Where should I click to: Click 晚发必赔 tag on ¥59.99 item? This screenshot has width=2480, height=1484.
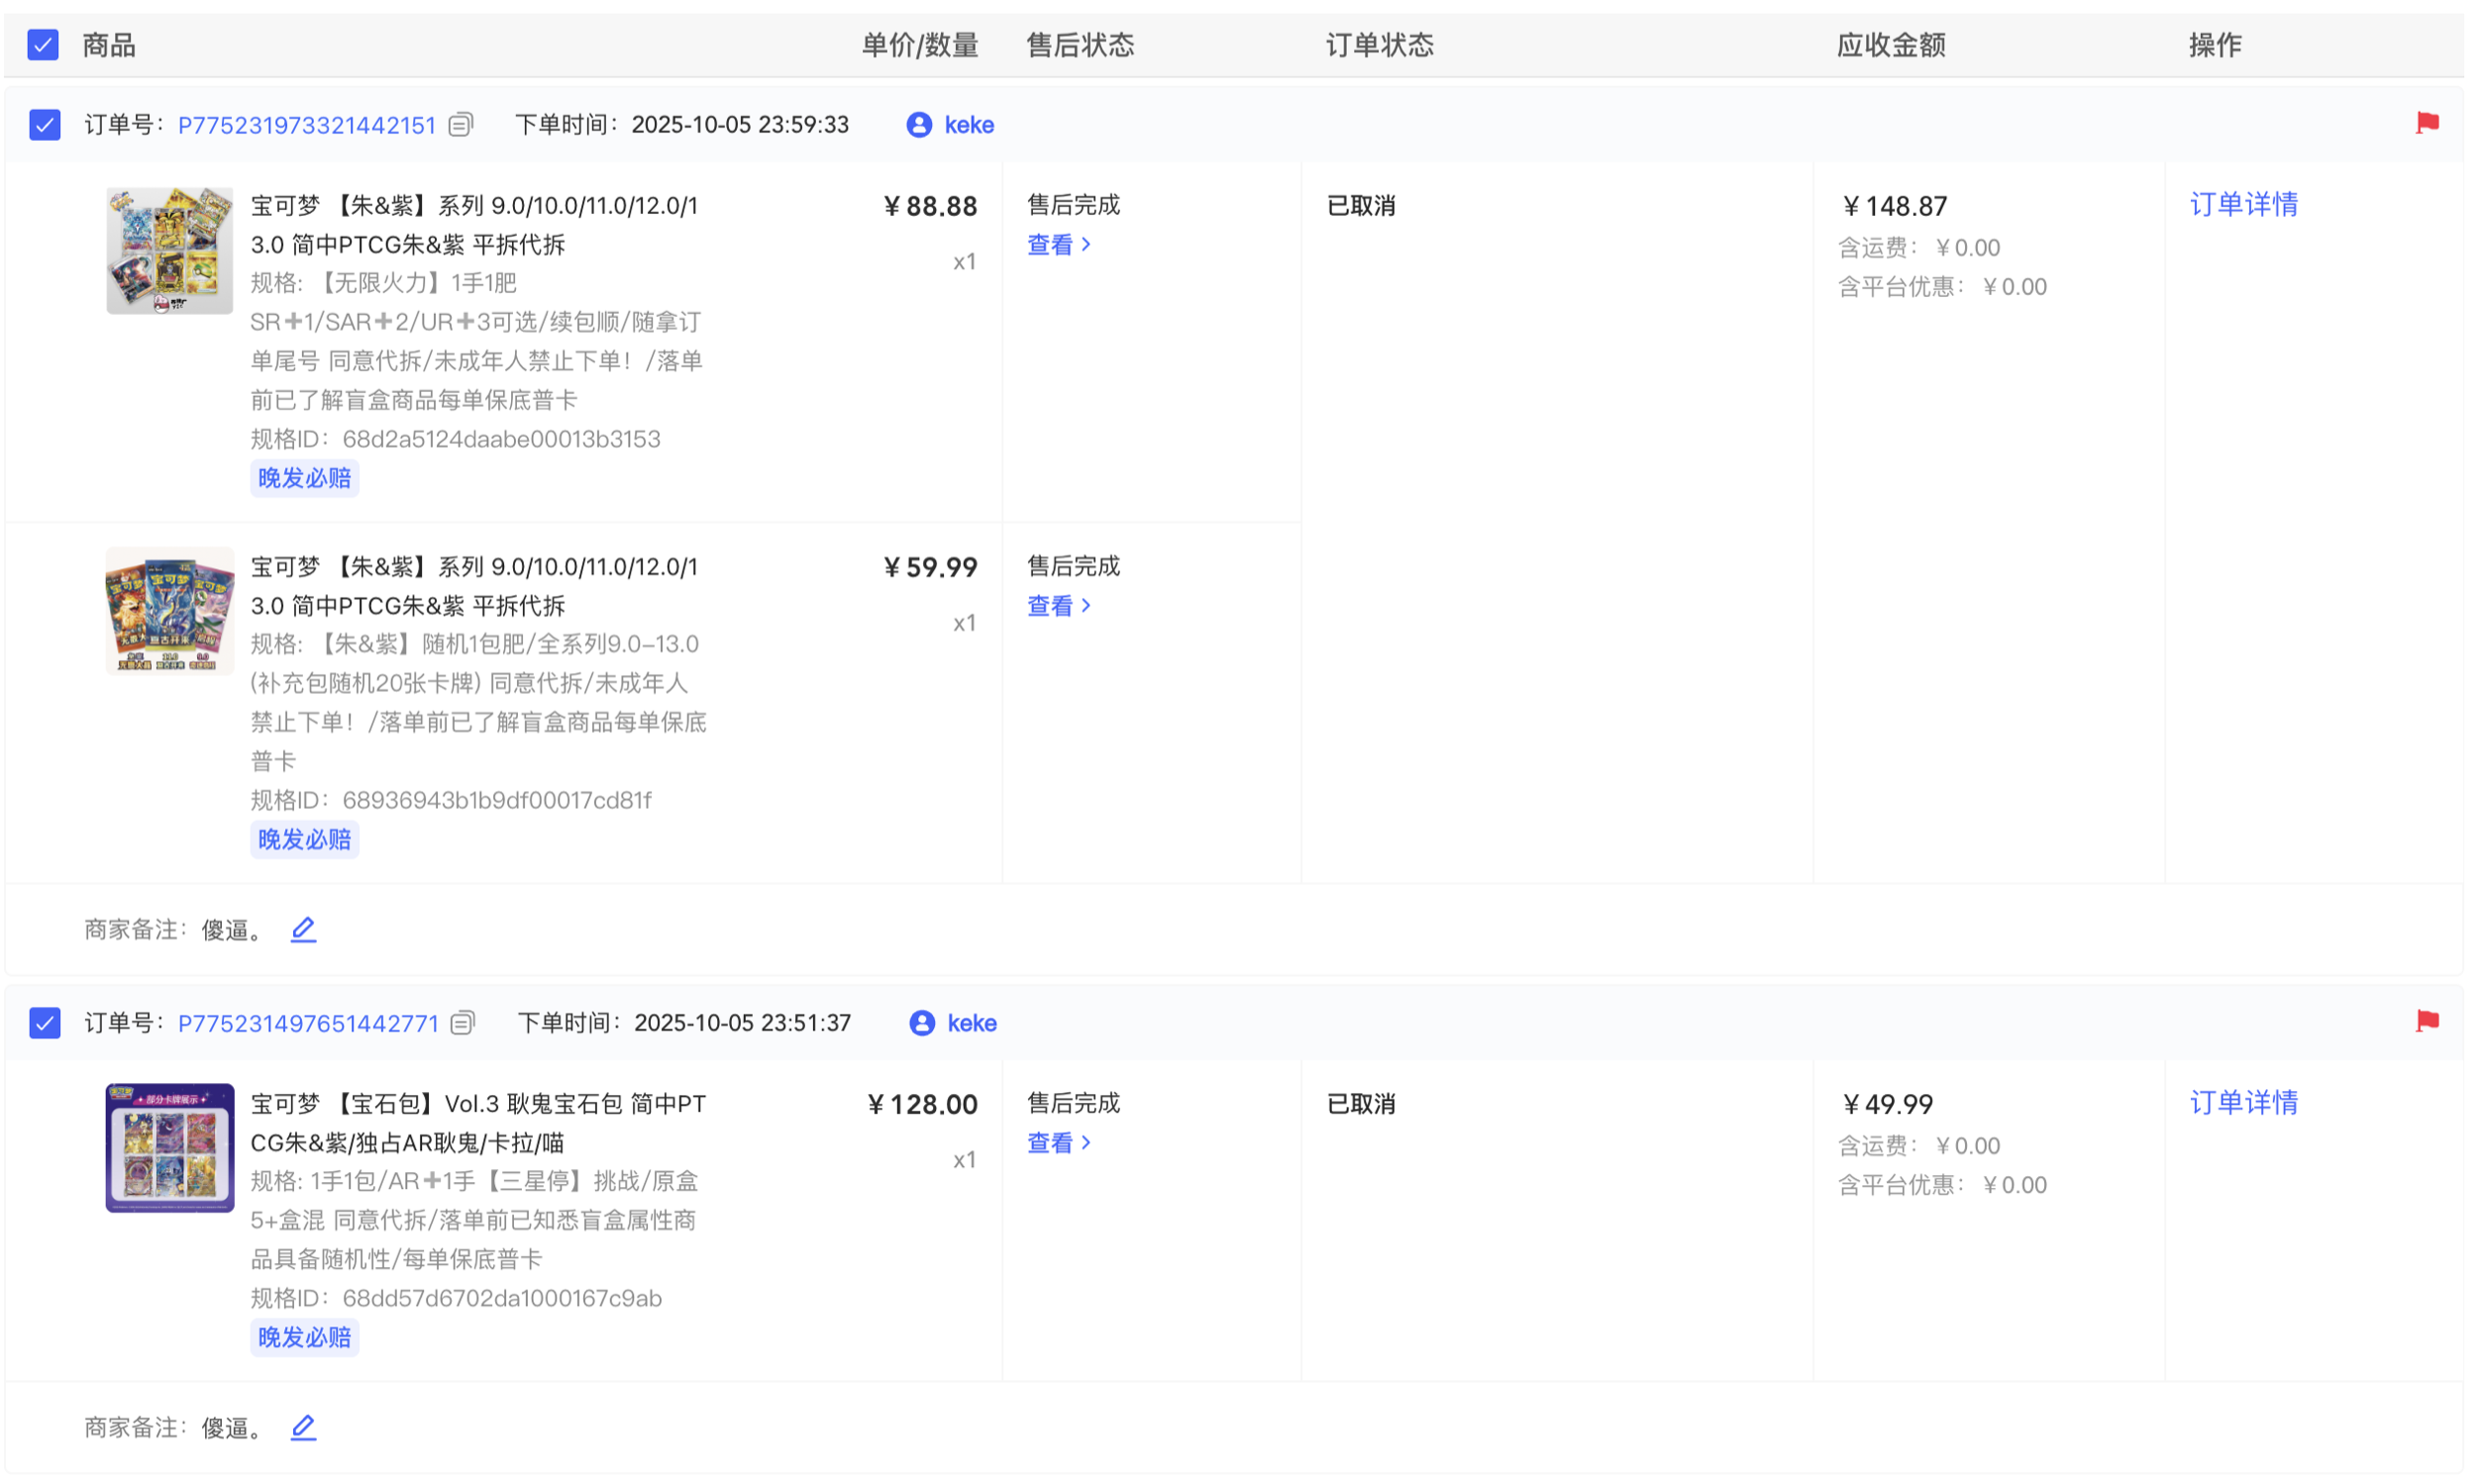(304, 840)
